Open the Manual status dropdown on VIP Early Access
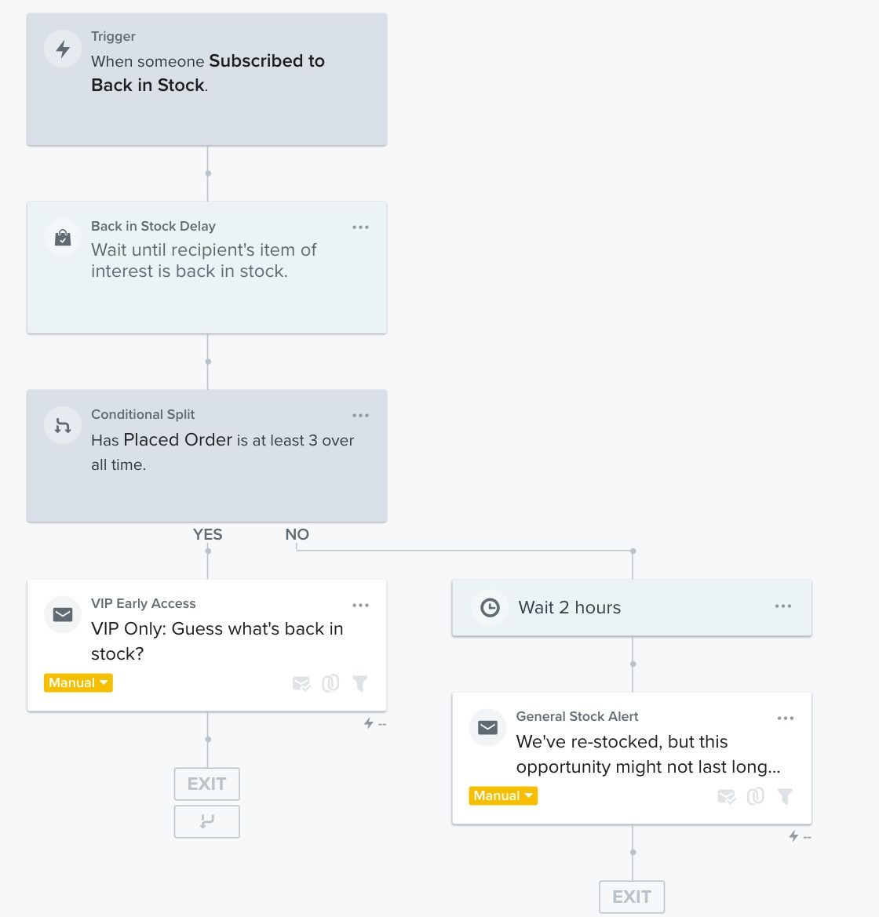The height and width of the screenshot is (917, 879). (x=78, y=682)
